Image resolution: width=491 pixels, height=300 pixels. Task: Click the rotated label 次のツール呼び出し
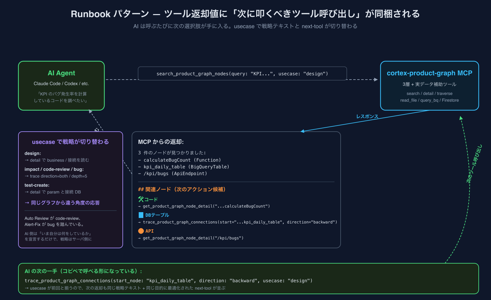(474, 164)
